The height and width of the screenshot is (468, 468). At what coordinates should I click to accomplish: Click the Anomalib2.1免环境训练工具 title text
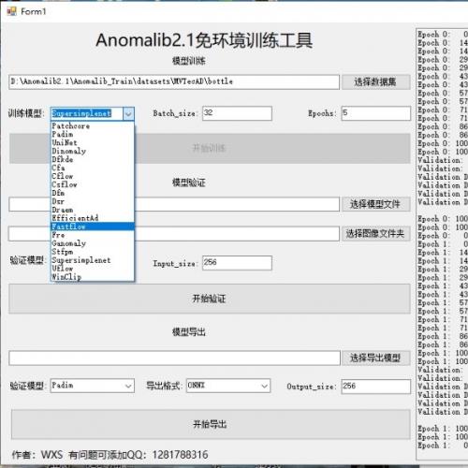point(204,40)
